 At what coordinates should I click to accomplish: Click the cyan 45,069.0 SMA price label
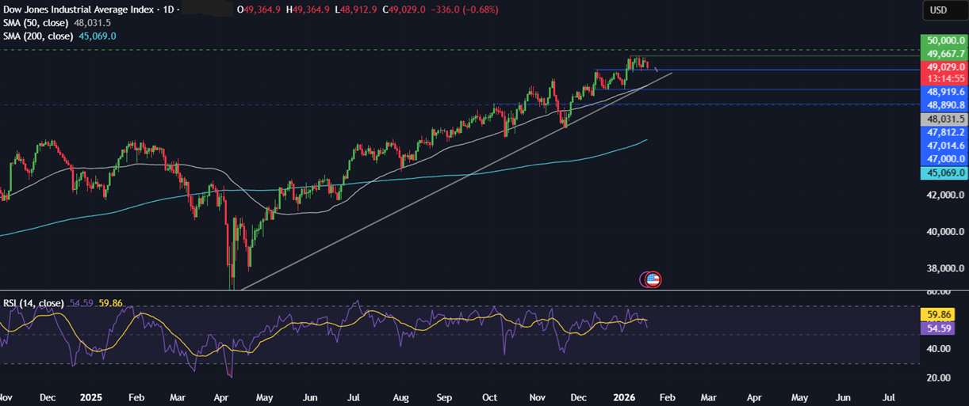tap(944, 173)
